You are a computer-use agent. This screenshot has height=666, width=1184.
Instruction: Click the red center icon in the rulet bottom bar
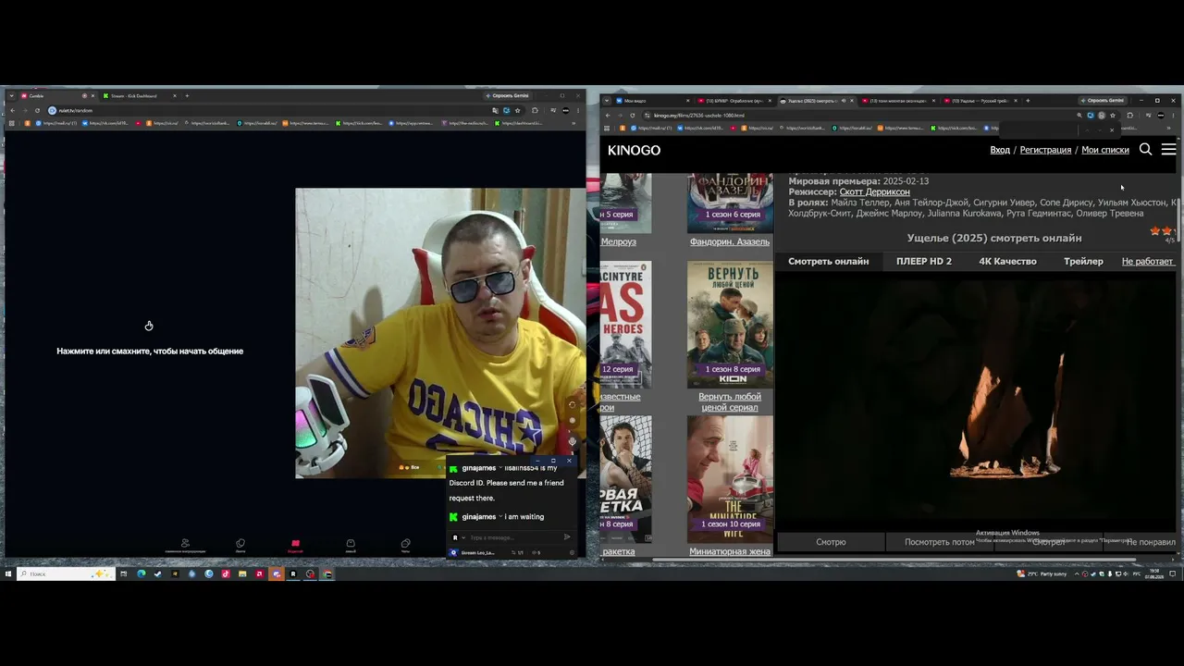(x=295, y=545)
